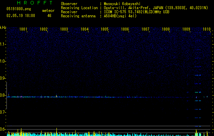Click the meteor echo spike just before 1803
214x136 pixels.
click(x=56, y=96)
